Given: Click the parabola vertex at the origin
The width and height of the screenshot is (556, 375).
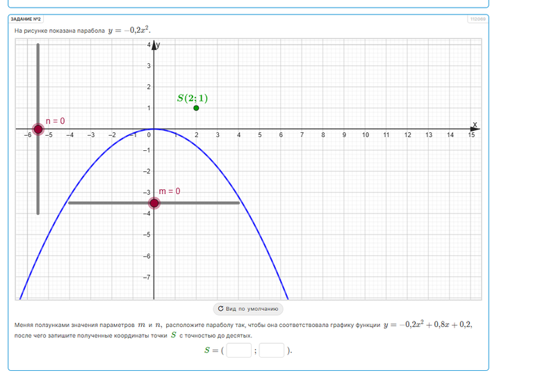Looking at the screenshot, I should (x=154, y=129).
